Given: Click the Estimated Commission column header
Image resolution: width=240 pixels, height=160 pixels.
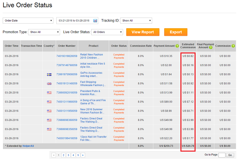Looking at the screenshot, I should 188,46.
